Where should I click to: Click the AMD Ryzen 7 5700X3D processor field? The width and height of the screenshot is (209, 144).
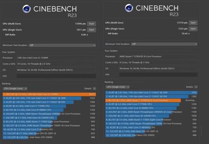pyautogui.click(x=158, y=57)
